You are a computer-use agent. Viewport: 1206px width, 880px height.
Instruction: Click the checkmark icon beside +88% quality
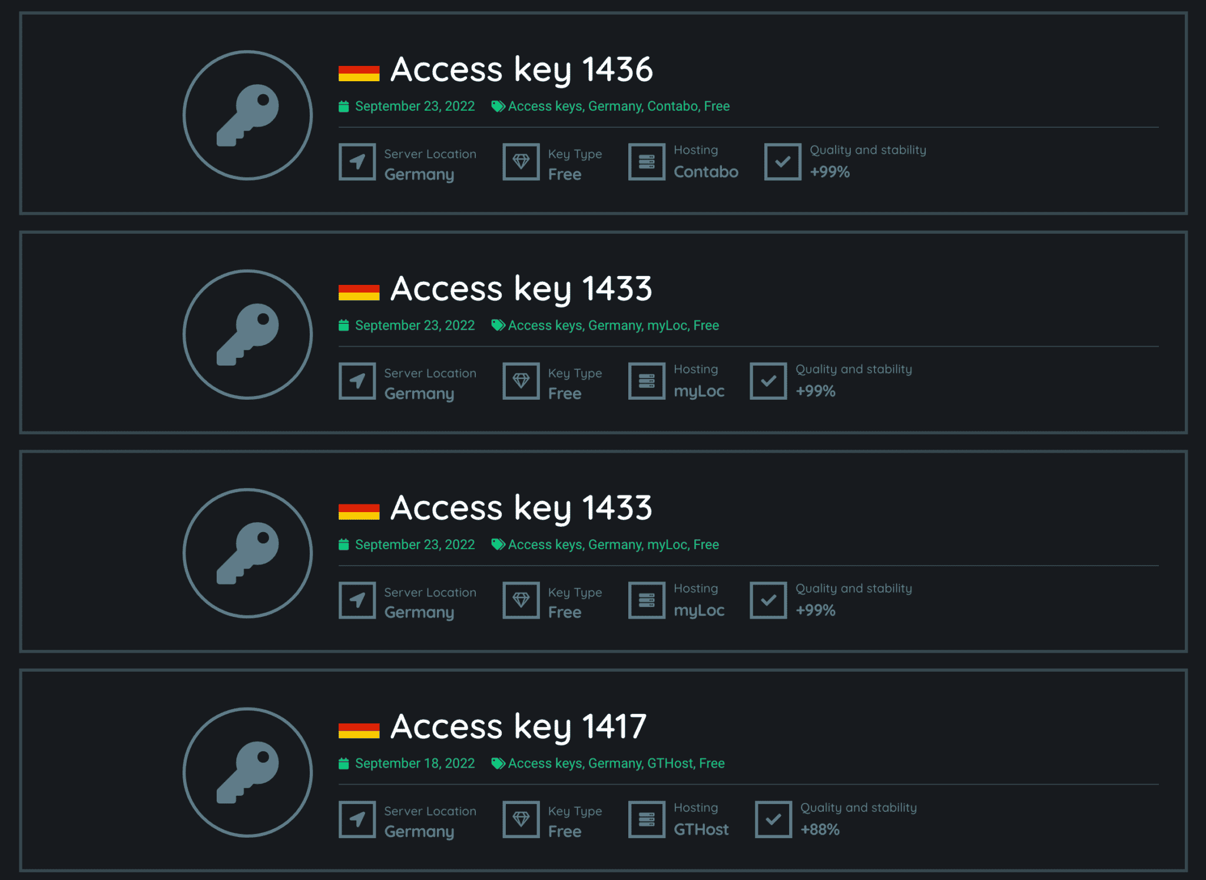tap(773, 819)
